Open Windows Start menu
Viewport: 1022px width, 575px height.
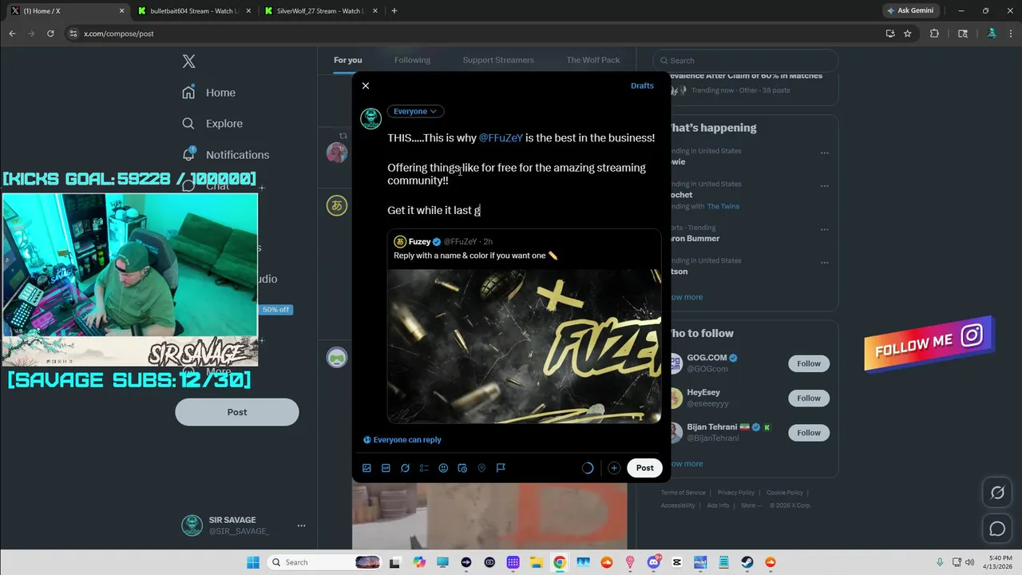[x=252, y=562]
